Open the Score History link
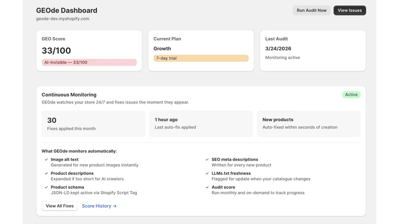 99,206
